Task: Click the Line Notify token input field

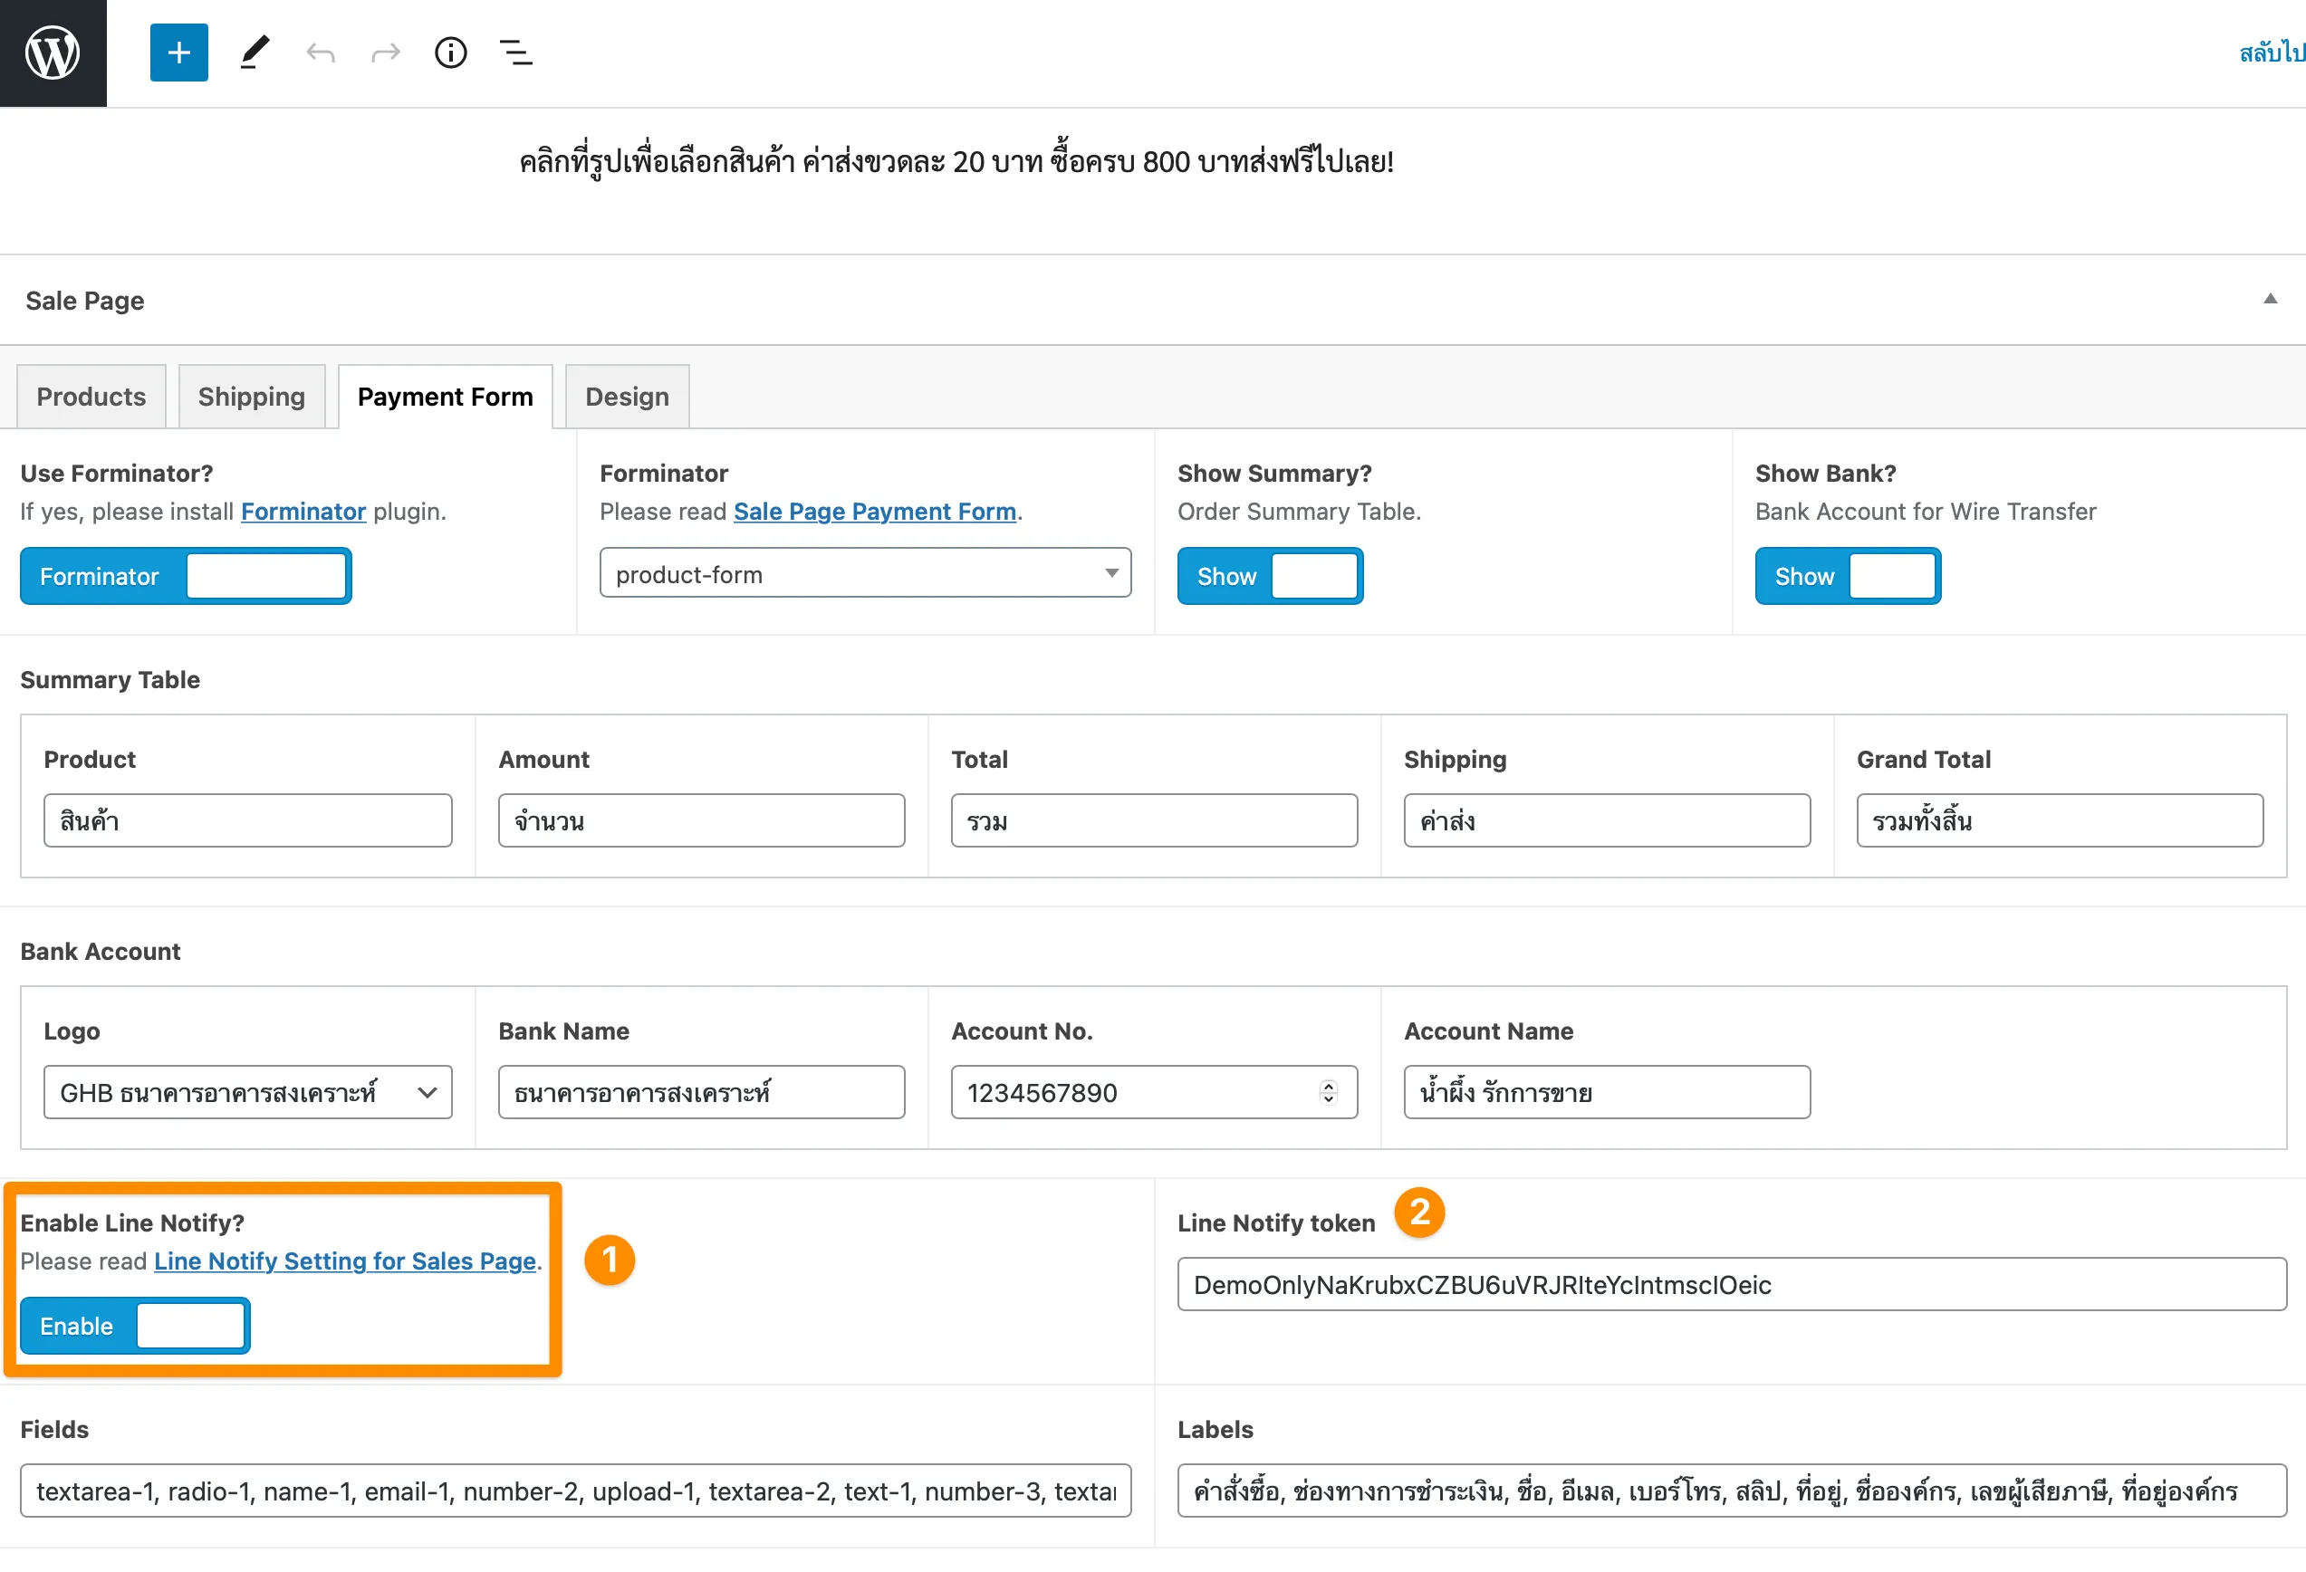Action: [1731, 1284]
